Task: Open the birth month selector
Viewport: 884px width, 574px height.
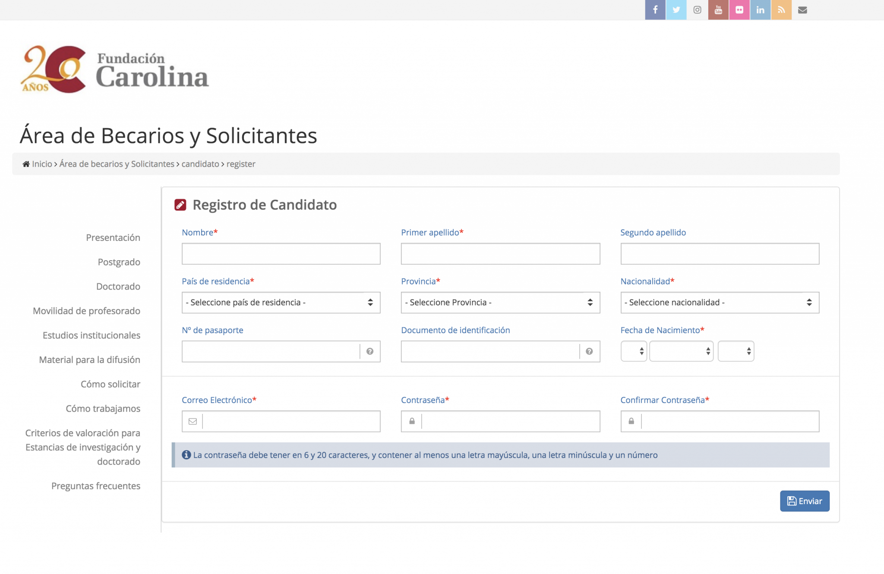Action: pyautogui.click(x=681, y=351)
